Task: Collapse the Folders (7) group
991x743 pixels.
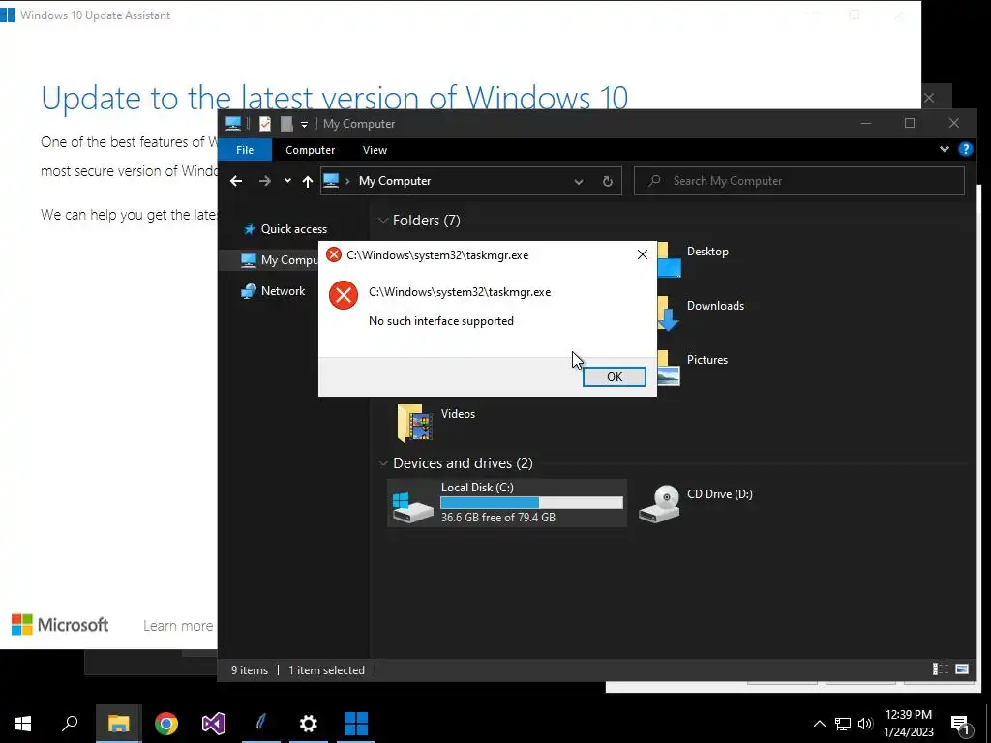Action: pos(383,220)
